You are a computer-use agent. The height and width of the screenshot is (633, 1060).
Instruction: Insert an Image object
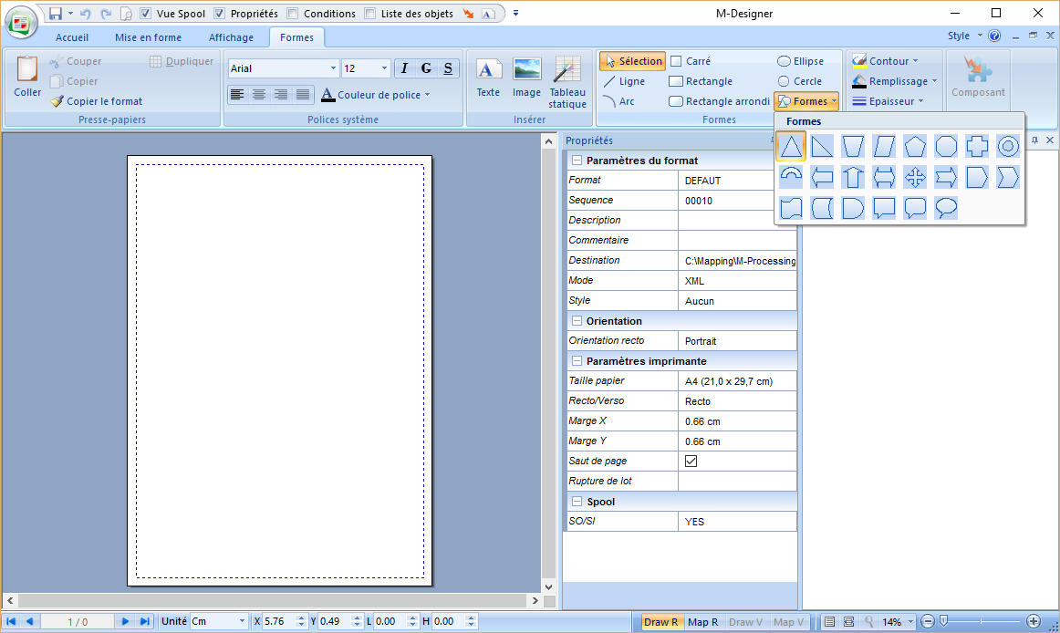(x=527, y=80)
